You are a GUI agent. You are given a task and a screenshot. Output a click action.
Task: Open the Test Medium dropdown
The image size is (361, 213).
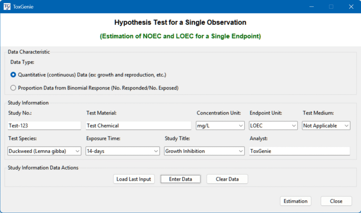coord(326,126)
